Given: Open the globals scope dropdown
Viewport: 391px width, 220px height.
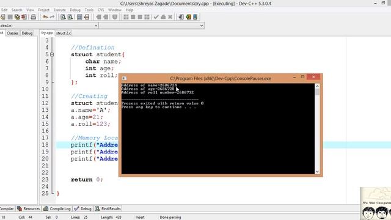Looking at the screenshot, I should [x=96, y=26].
